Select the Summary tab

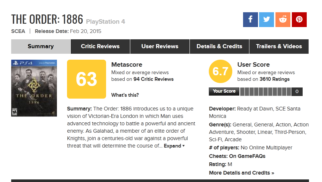click(x=41, y=46)
